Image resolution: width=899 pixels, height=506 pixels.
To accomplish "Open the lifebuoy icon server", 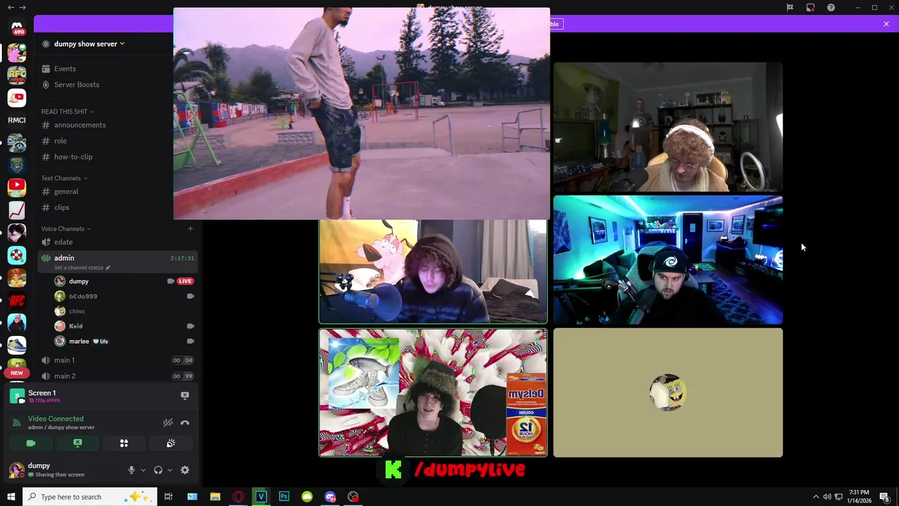I will point(17,255).
